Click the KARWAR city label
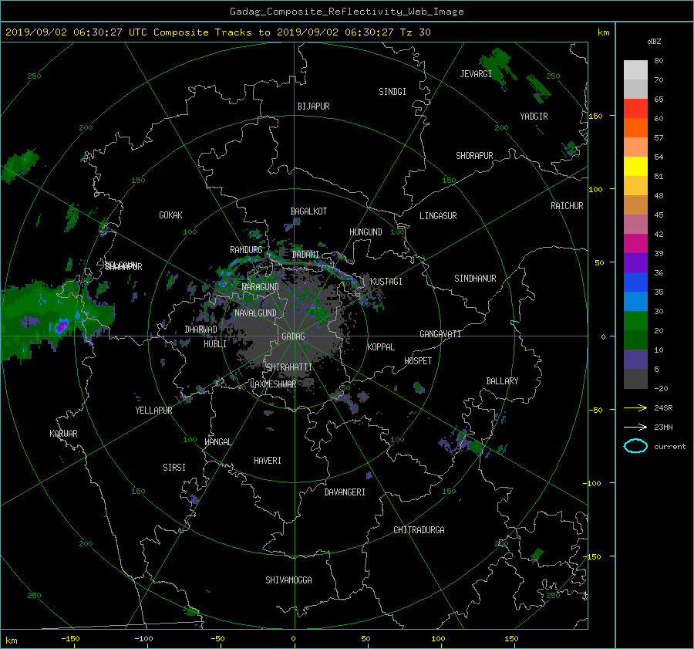Screen dimensions: 694x649 tap(64, 434)
